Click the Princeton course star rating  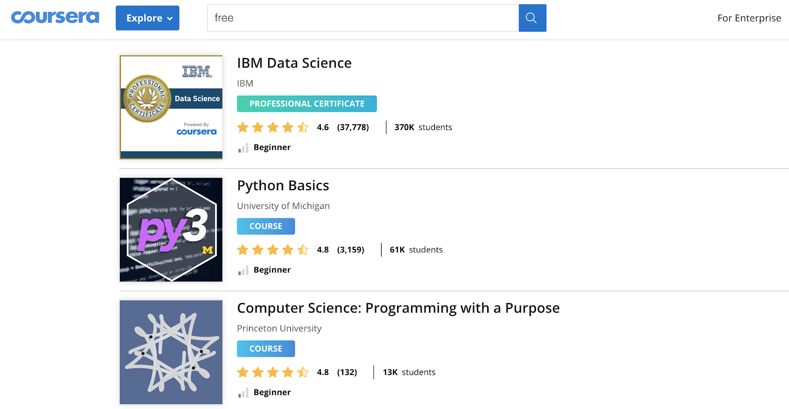click(273, 373)
